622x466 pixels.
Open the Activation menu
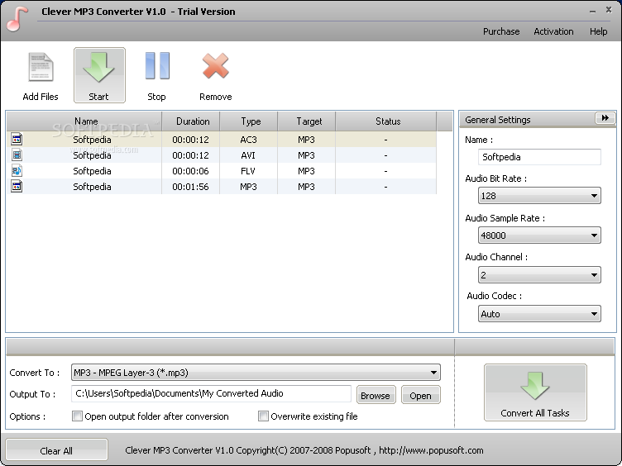click(x=553, y=31)
